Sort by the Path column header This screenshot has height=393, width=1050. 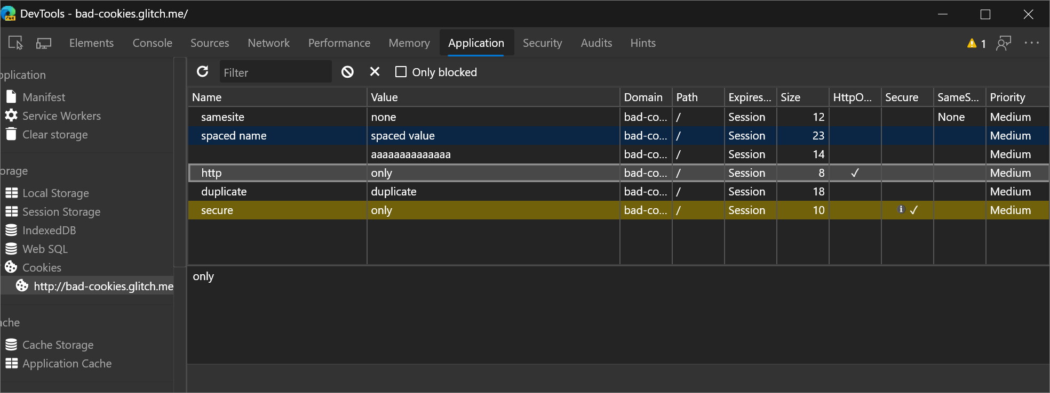(x=698, y=97)
